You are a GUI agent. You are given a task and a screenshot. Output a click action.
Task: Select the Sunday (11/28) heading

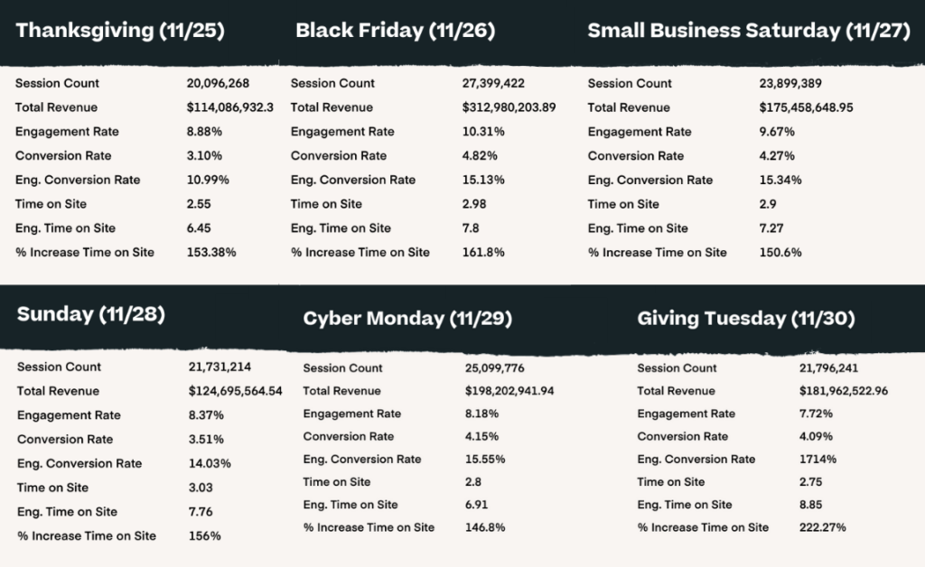click(91, 314)
